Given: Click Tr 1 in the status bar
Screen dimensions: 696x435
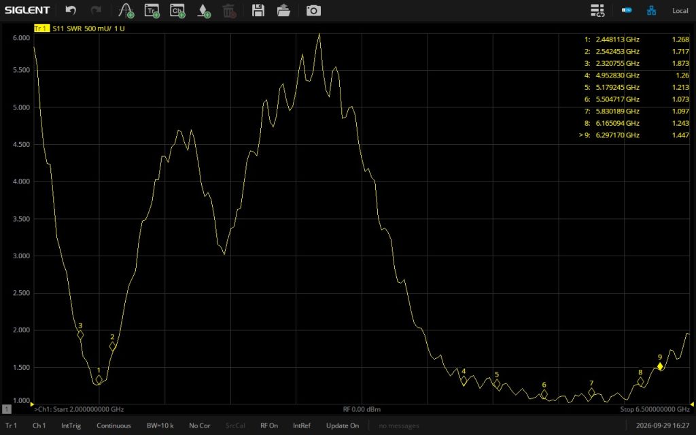Looking at the screenshot, I should [x=11, y=425].
